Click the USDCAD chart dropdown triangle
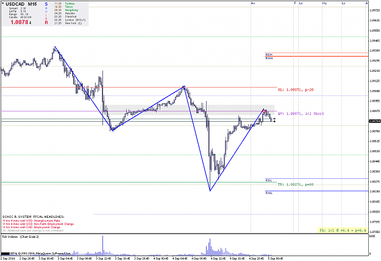381x261 pixels. tap(3, 4)
